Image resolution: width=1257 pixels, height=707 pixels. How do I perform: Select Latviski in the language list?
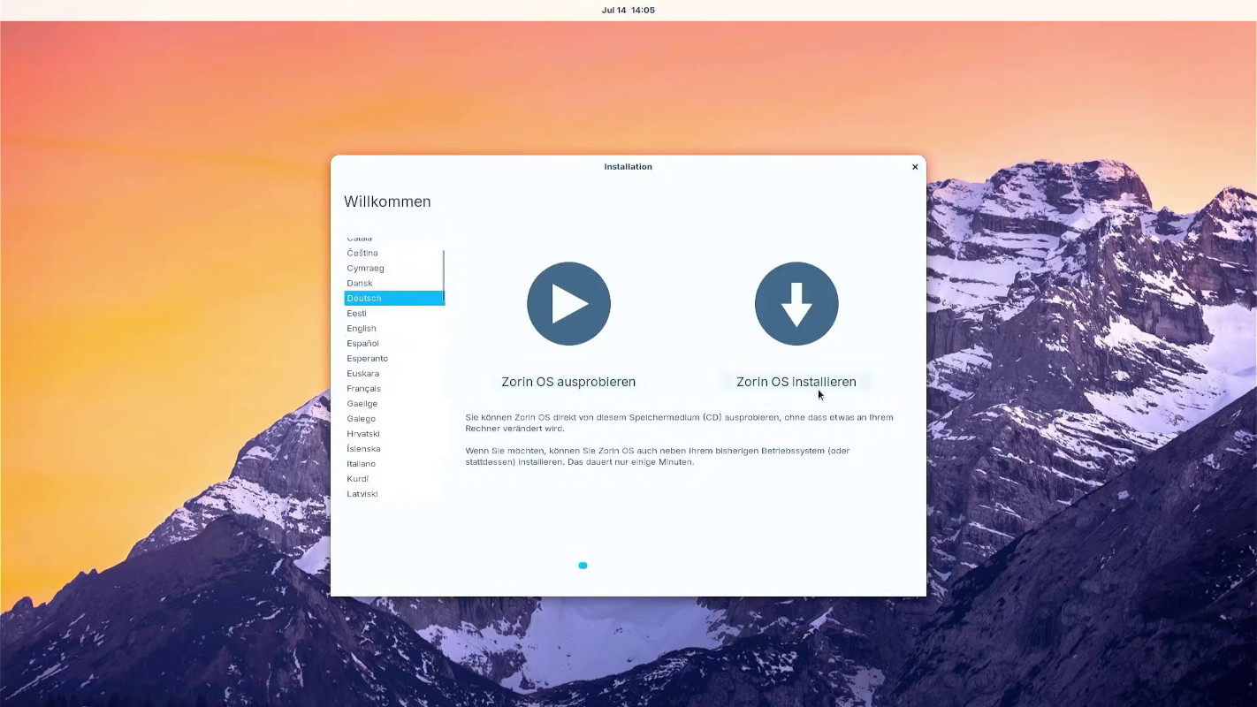393,493
